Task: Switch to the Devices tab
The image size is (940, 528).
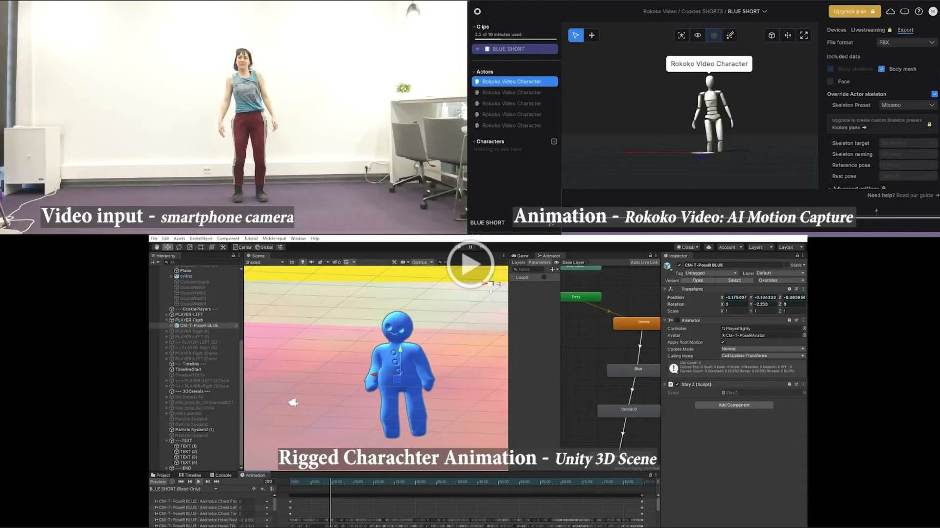Action: 836,30
